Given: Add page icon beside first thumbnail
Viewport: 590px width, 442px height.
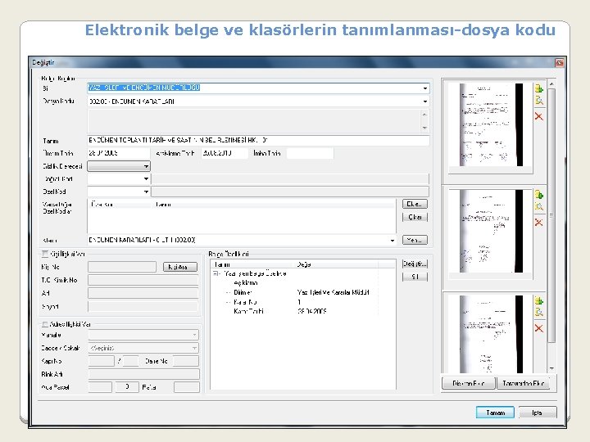Looking at the screenshot, I should [539, 88].
